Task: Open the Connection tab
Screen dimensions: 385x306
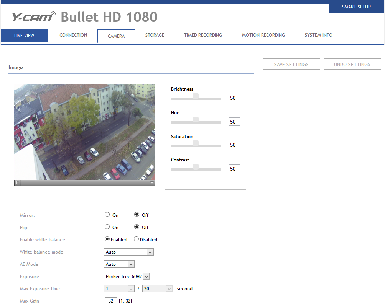Action: (73, 35)
